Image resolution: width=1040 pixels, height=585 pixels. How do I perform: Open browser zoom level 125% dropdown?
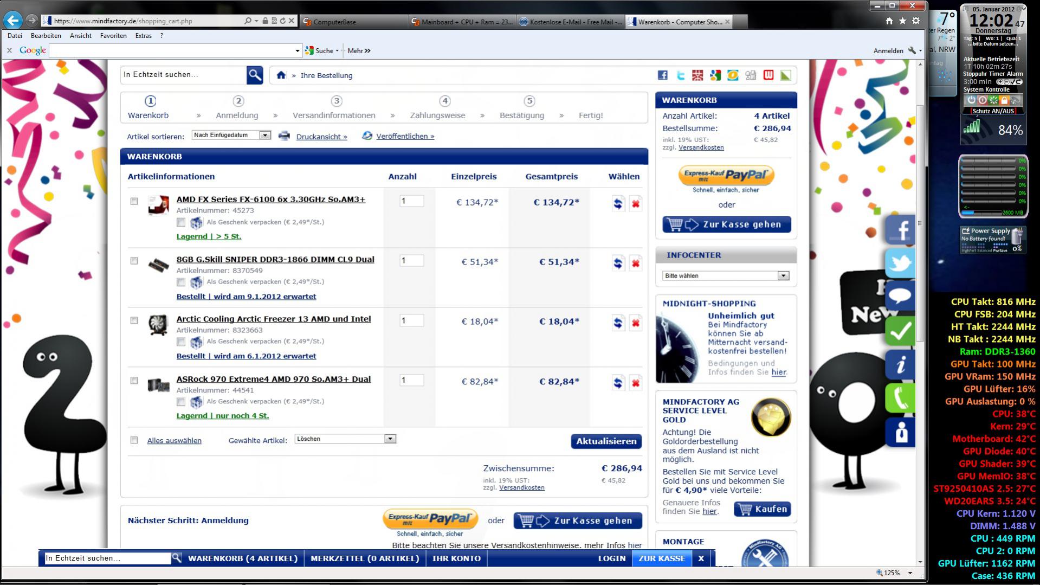[x=910, y=573]
